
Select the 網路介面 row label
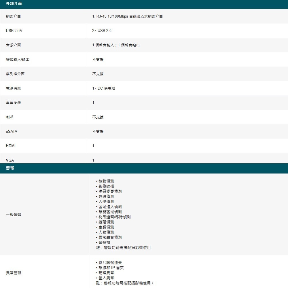pos(13,16)
